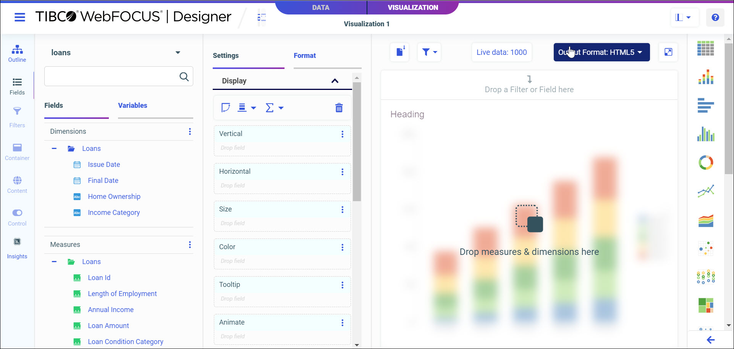Select the horizontal bar chart type
The image size is (734, 349).
(706, 105)
